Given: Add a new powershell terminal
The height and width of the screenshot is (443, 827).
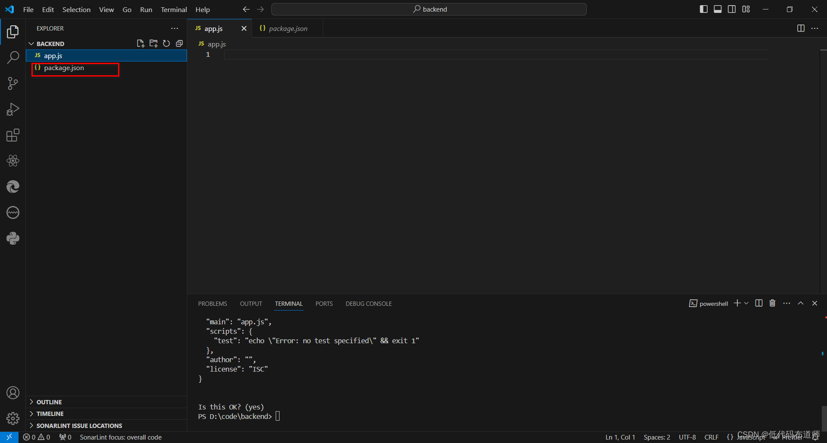Looking at the screenshot, I should [x=737, y=303].
